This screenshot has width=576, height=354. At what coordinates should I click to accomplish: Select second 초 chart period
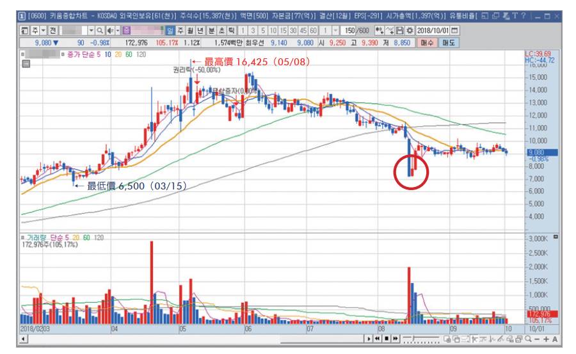coord(221,31)
